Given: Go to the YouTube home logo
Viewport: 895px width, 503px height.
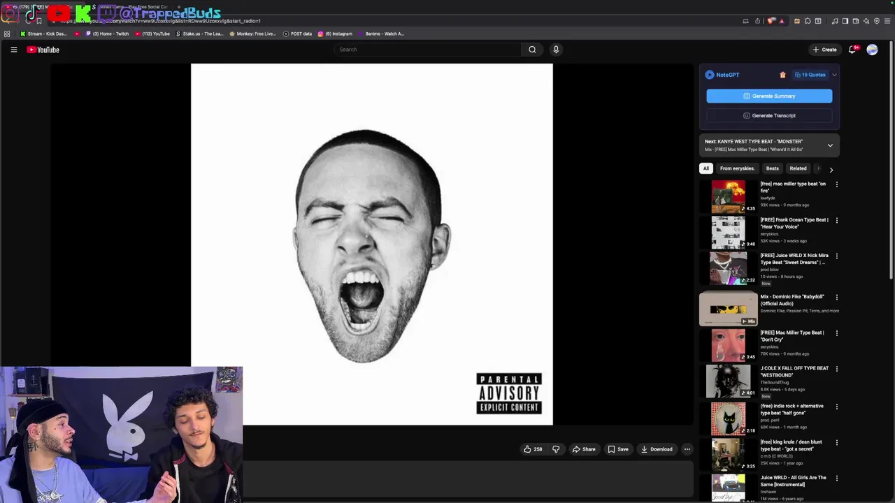Looking at the screenshot, I should (x=43, y=50).
